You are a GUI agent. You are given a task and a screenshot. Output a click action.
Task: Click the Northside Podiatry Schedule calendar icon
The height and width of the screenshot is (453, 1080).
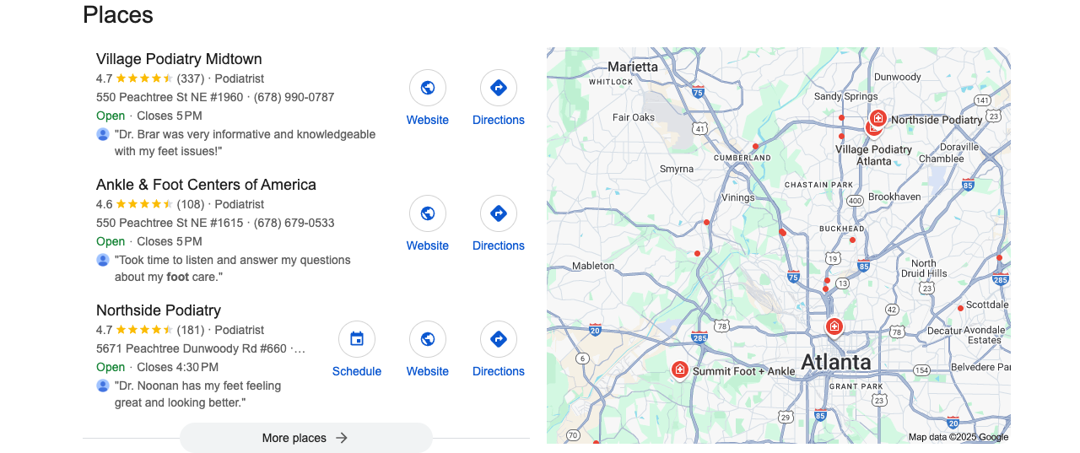coord(357,339)
